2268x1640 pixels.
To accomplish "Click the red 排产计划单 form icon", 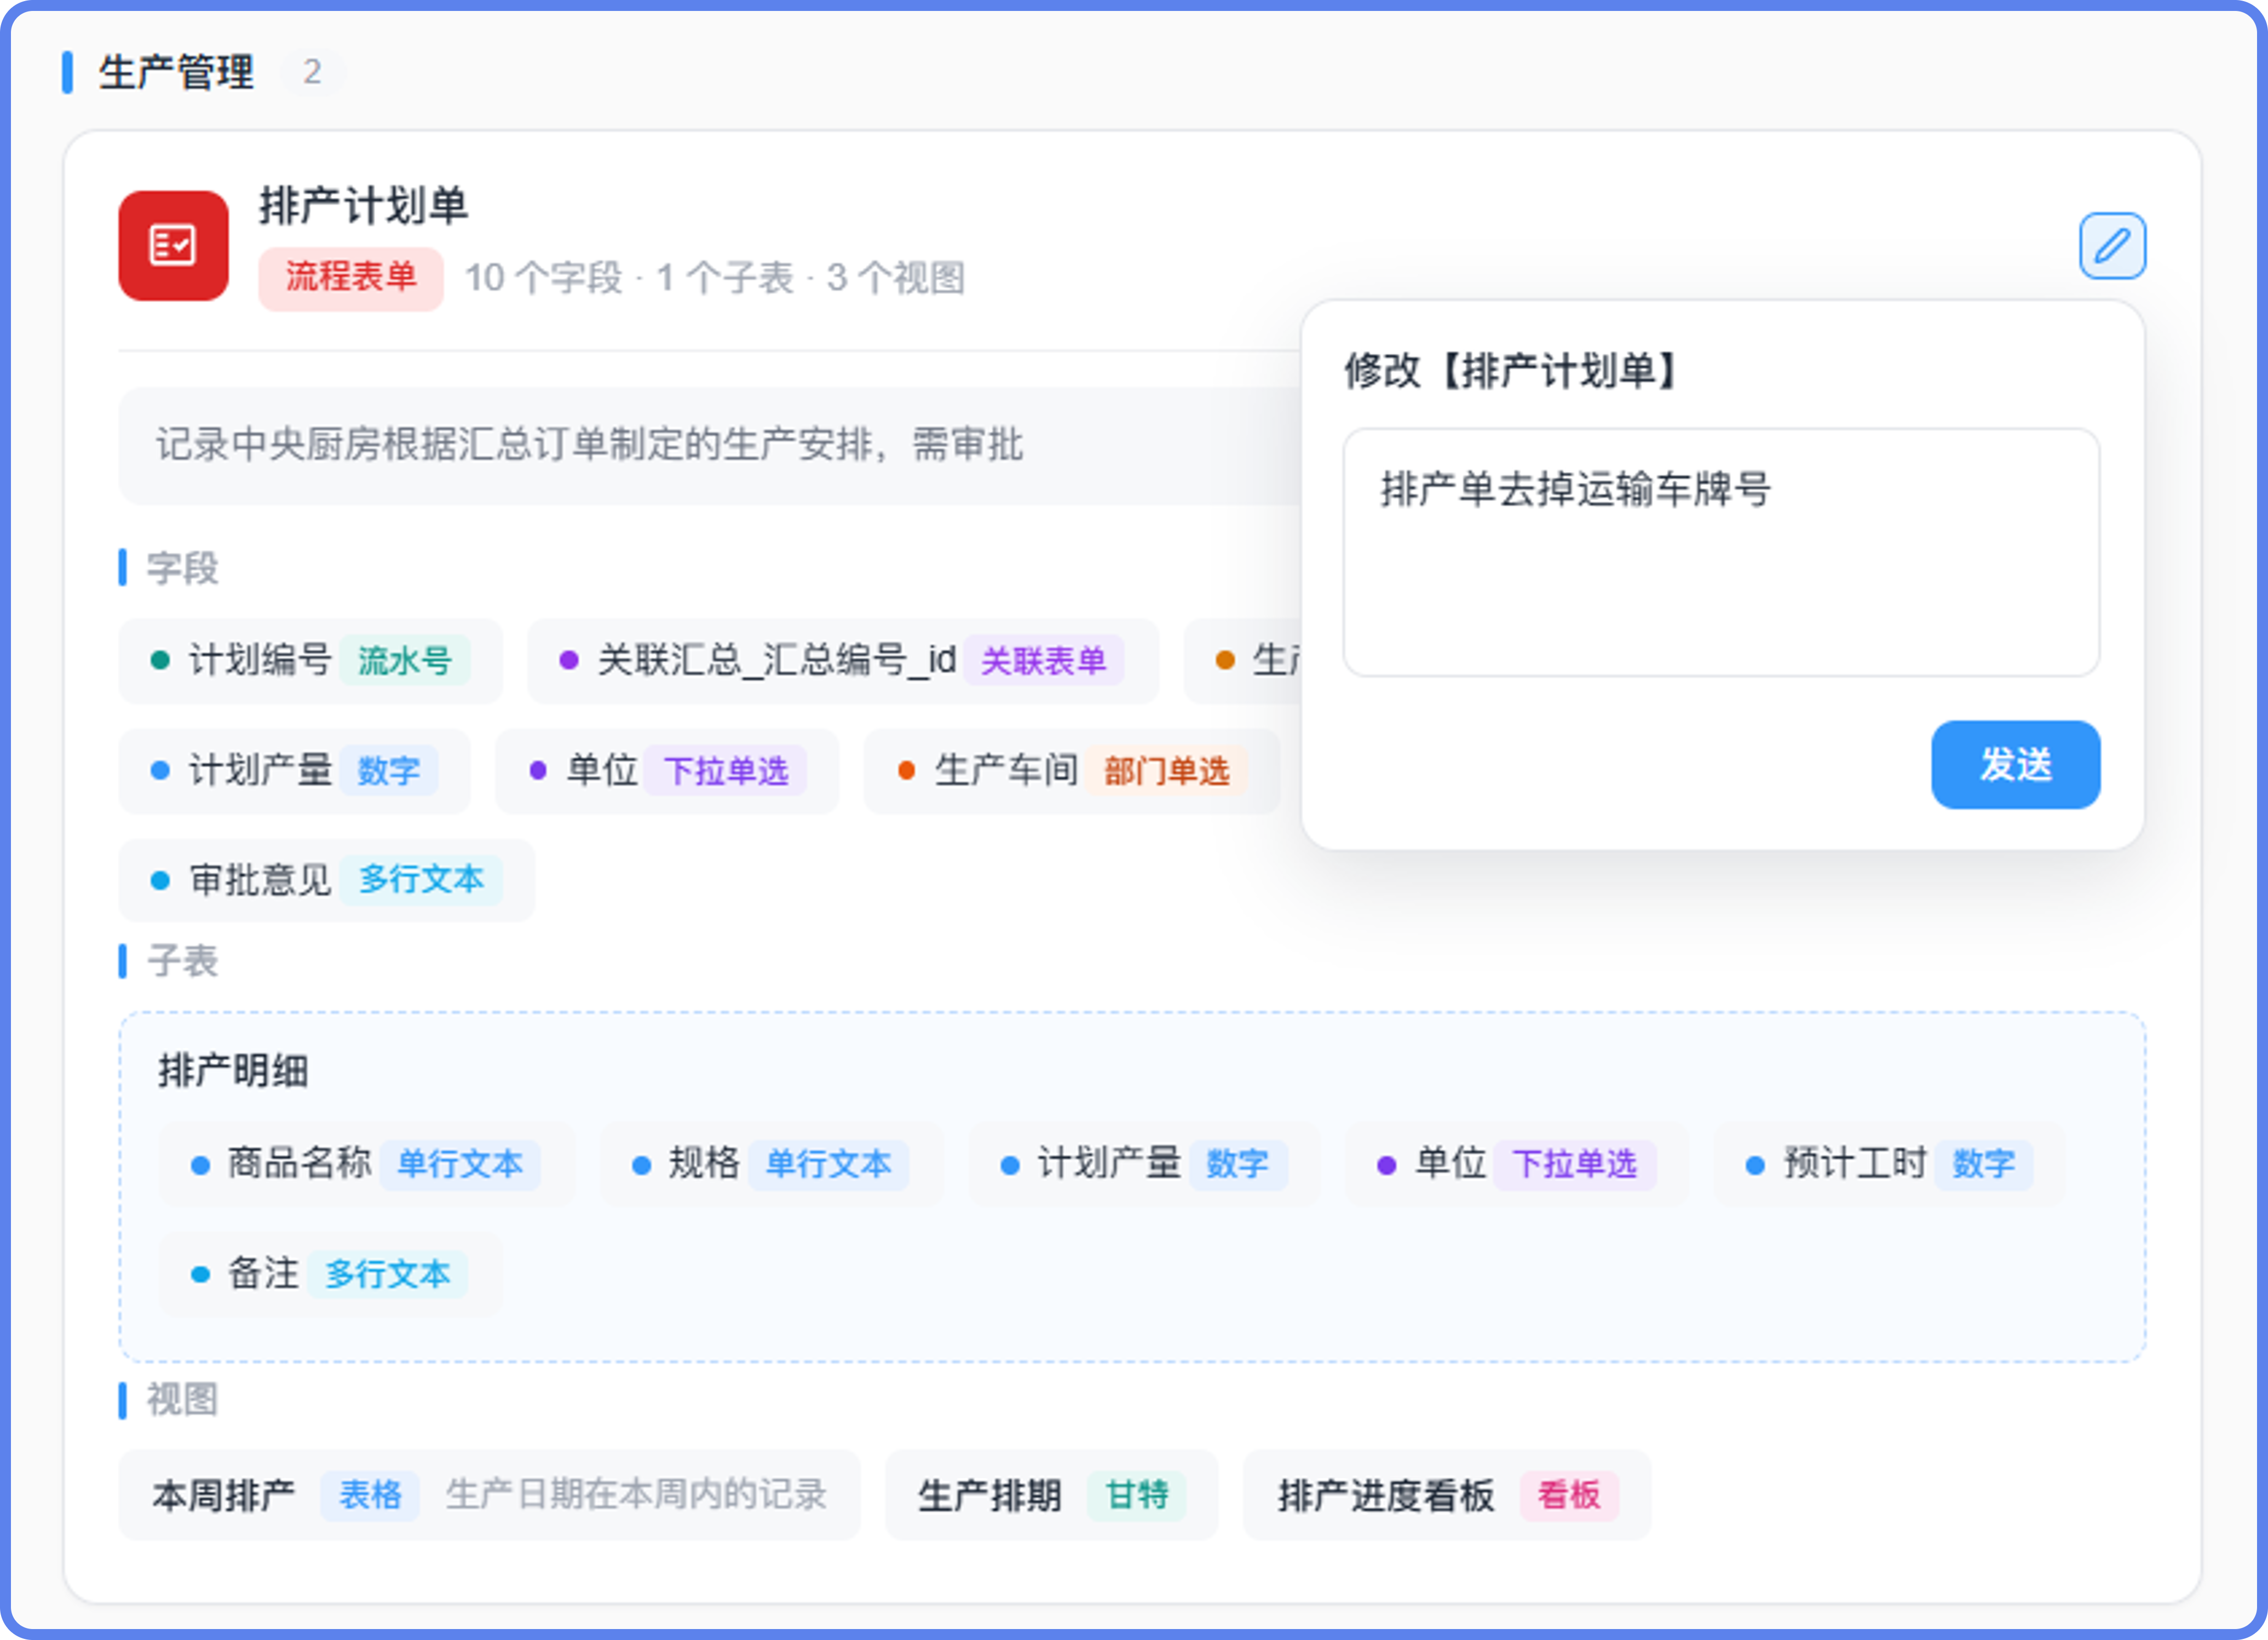I will click(173, 245).
